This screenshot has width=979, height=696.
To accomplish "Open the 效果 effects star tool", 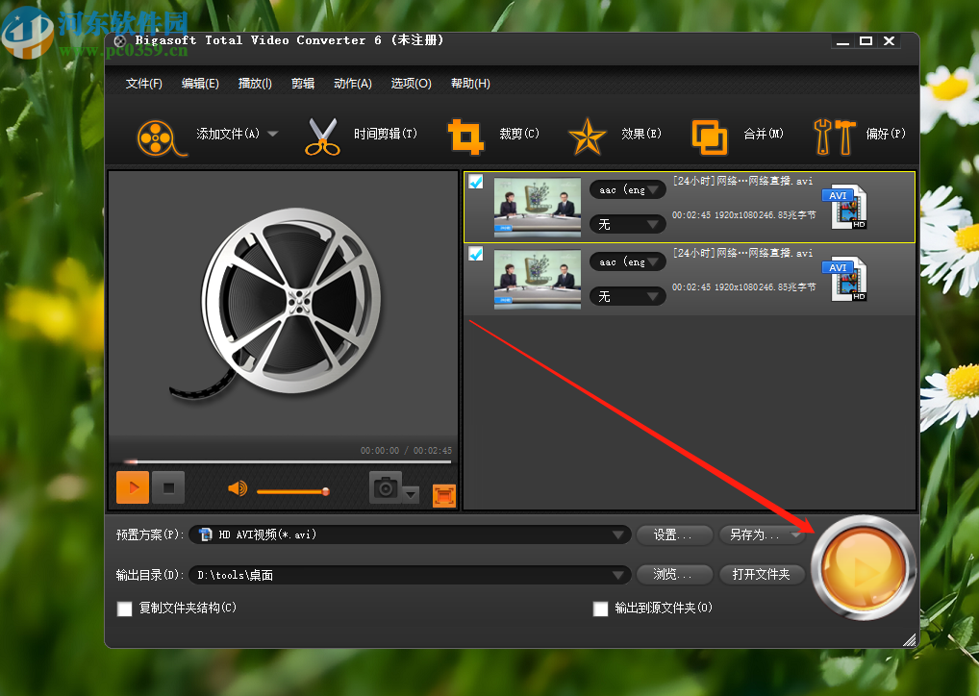I will click(x=587, y=136).
